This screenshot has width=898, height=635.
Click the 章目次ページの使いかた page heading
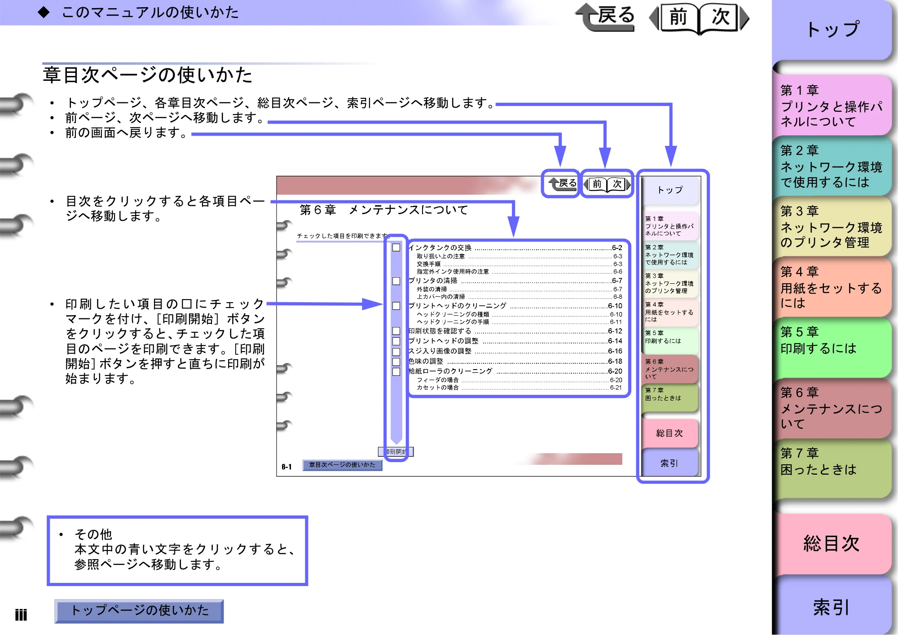click(x=148, y=75)
